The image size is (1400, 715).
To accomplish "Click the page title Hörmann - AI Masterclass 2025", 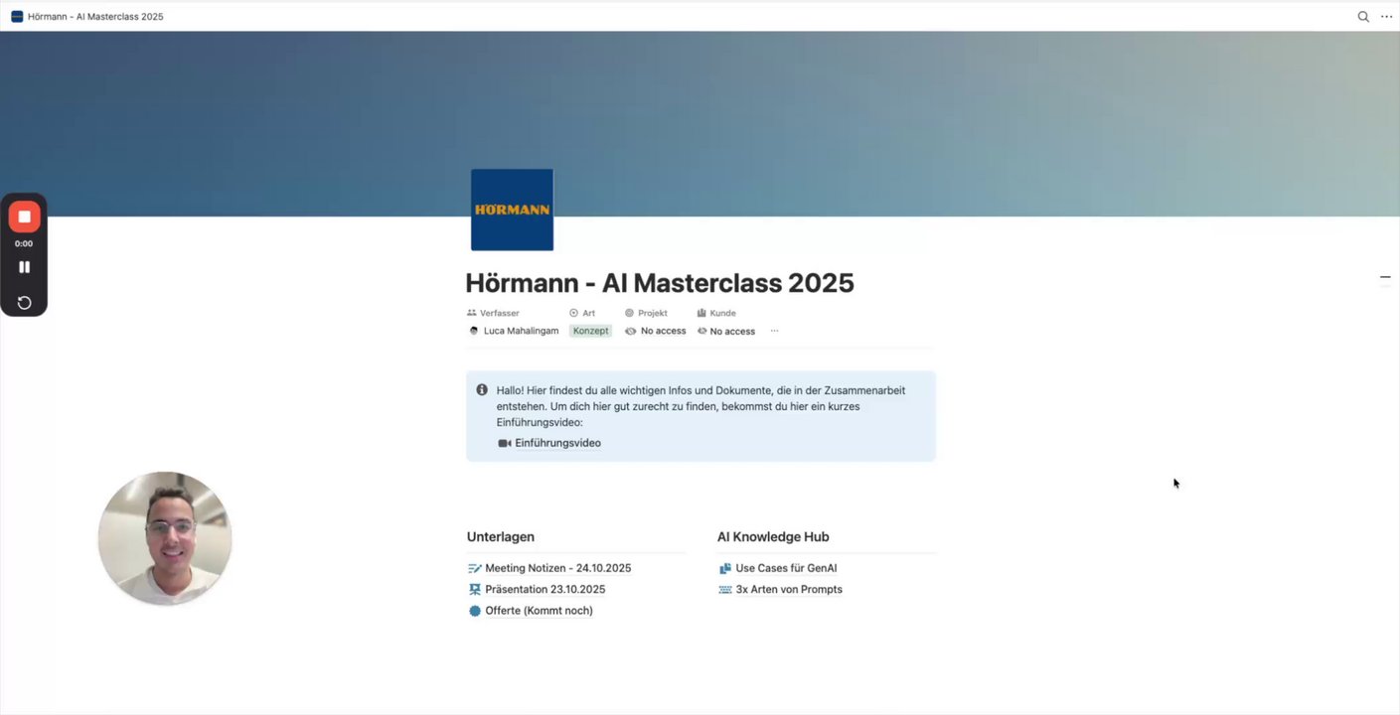I will coord(660,283).
